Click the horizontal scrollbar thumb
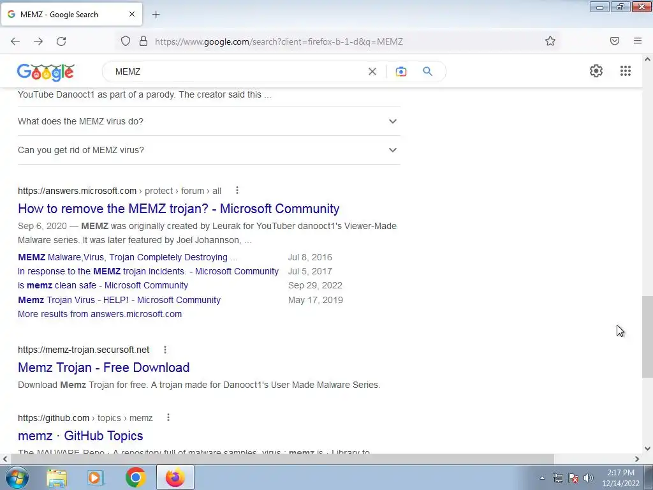 pyautogui.click(x=282, y=459)
